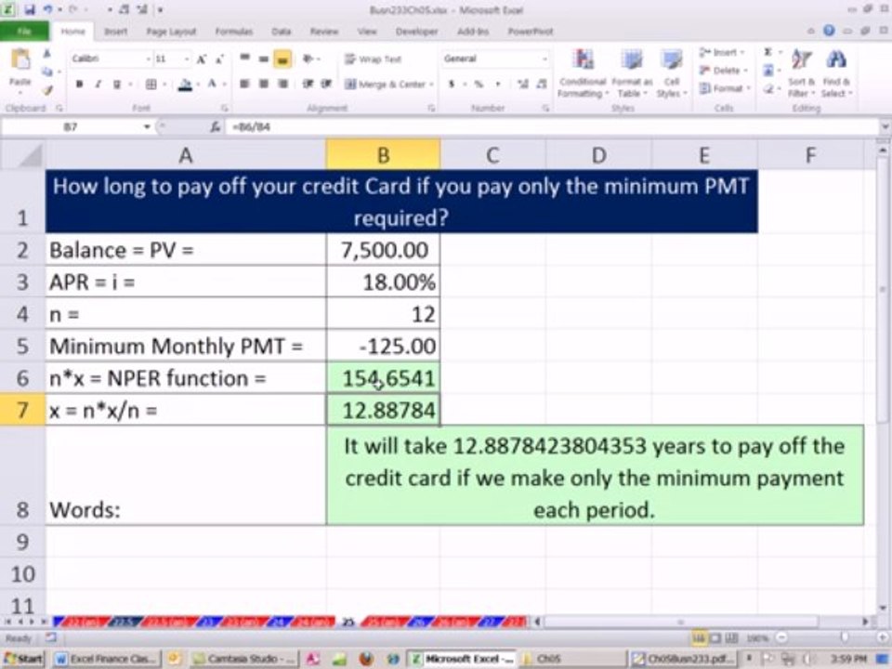
Task: Open Firefox from the taskbar
Action: point(366,659)
